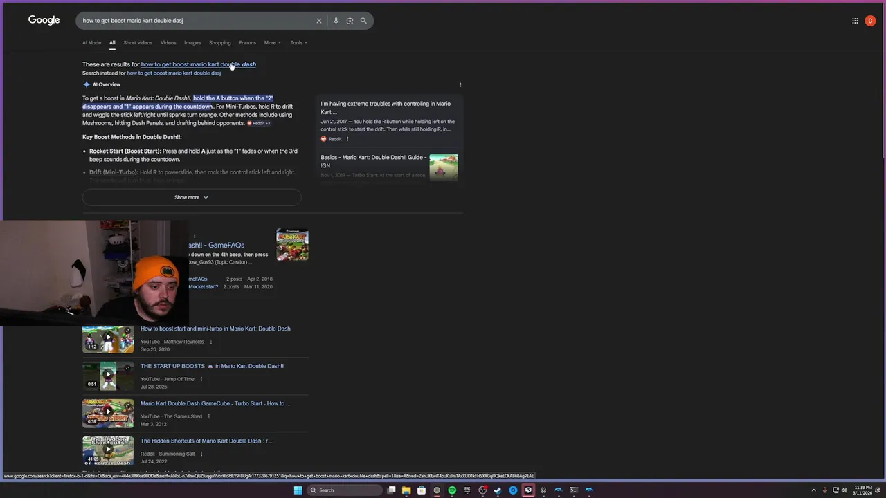Click the 'AI Overview' label
The height and width of the screenshot is (498, 886).
[x=107, y=85]
